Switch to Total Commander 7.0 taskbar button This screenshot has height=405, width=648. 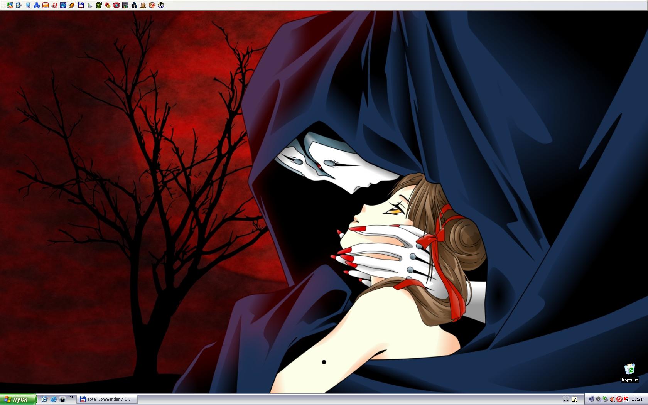(x=107, y=399)
